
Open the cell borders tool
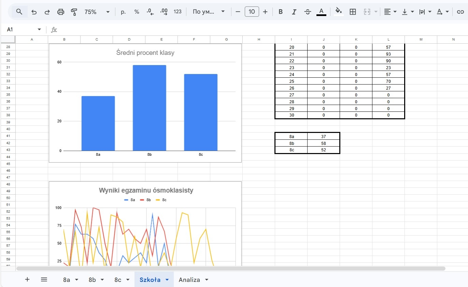tap(353, 12)
